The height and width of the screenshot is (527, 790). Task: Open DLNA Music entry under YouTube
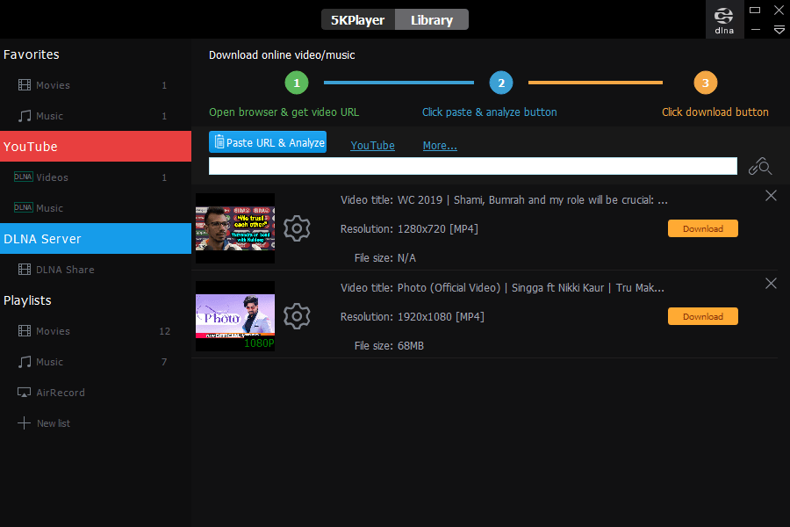96,208
